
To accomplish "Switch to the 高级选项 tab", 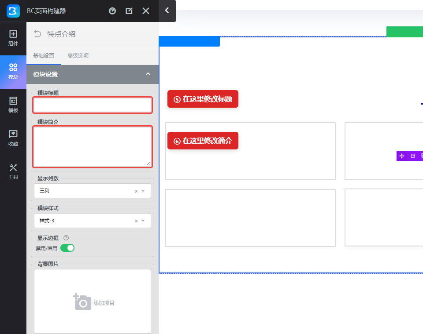I will pyautogui.click(x=78, y=56).
